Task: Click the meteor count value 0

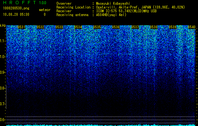Action: tap(45, 14)
